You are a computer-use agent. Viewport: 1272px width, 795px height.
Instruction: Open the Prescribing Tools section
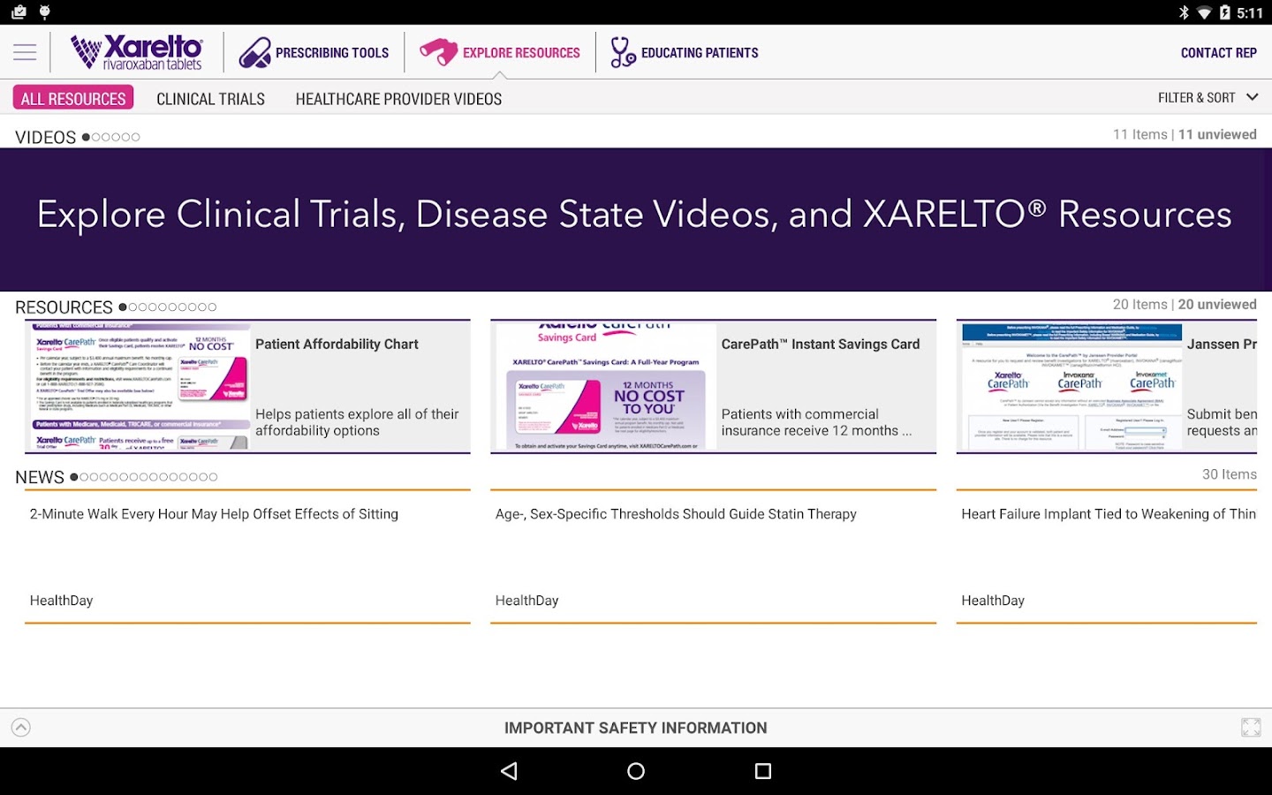point(314,53)
